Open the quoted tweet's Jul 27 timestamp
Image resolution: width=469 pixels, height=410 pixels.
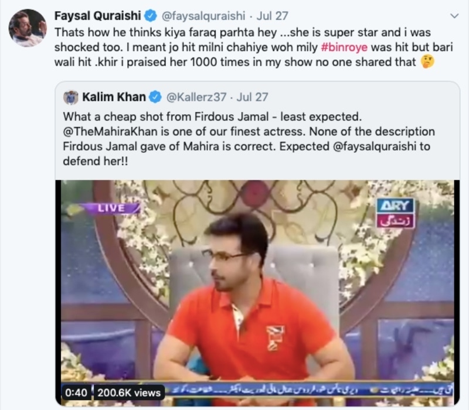click(252, 97)
